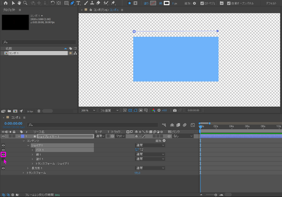The width and height of the screenshot is (282, 197).
Task: Click the stroke color swatch
Action: 167,3
